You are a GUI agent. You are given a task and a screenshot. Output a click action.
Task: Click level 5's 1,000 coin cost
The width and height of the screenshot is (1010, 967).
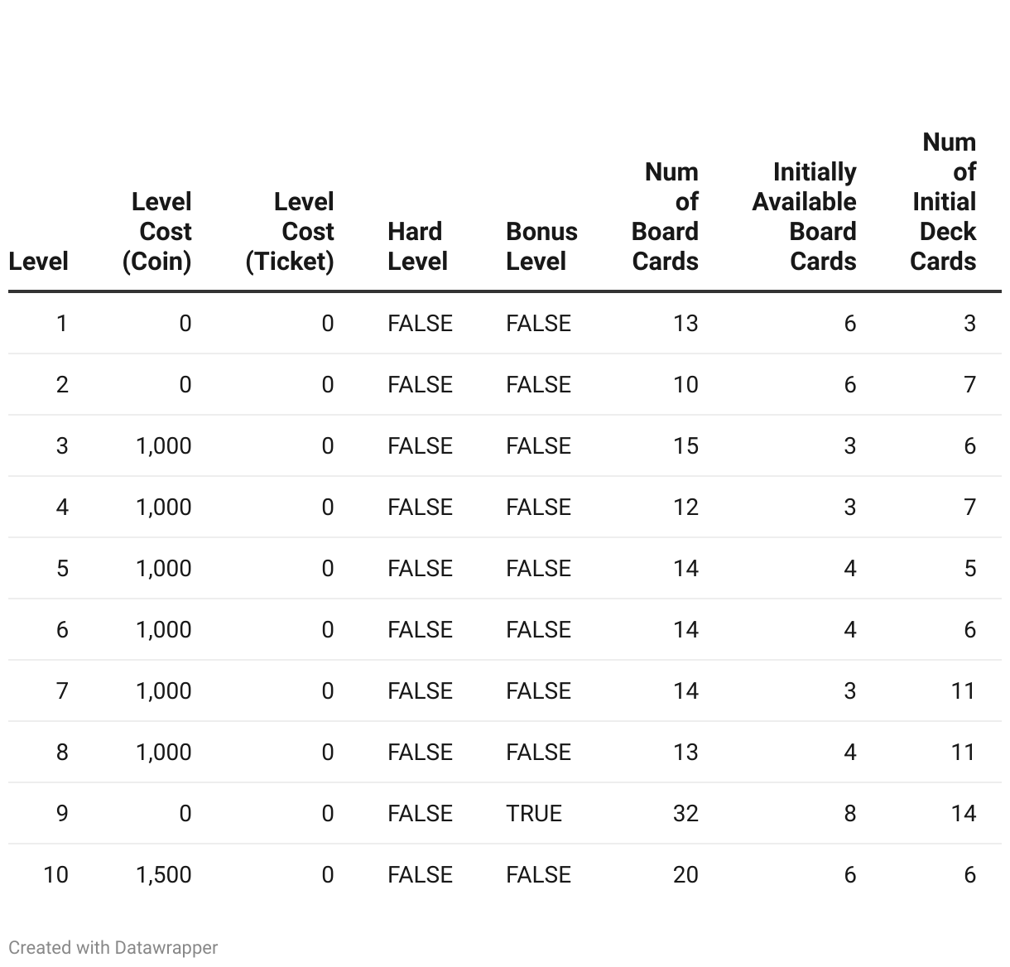[x=164, y=568]
